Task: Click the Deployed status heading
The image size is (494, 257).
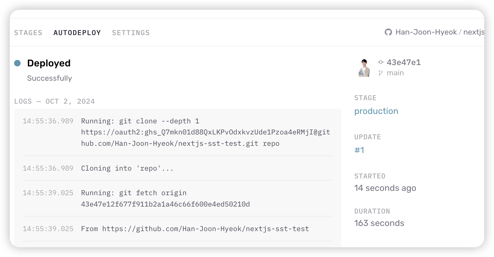Action: tap(49, 63)
